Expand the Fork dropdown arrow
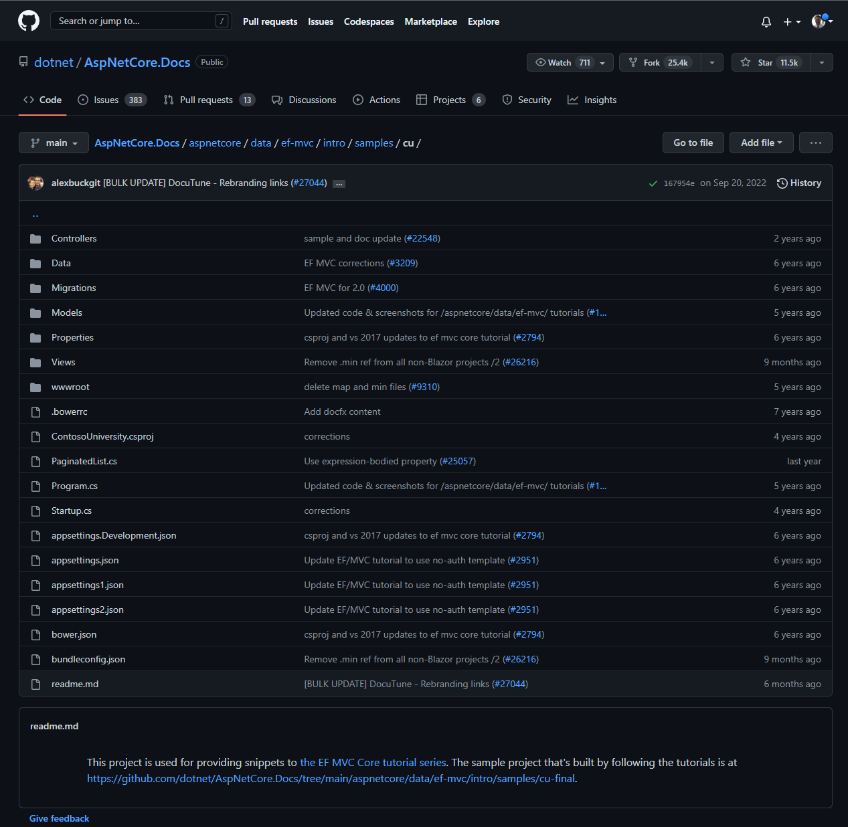The height and width of the screenshot is (827, 848). [x=712, y=63]
